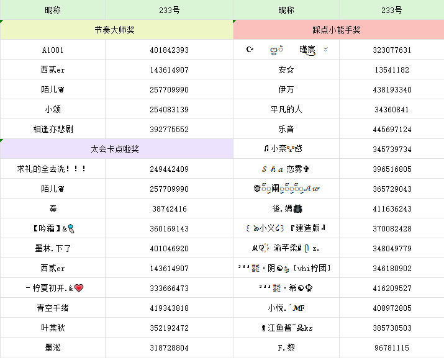Select the 相逢亦悲剧 nickname cell
Screen dimensions: 444x358
[53, 129]
